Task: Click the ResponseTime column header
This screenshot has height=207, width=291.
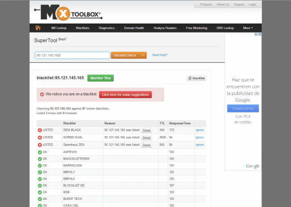Action: pos(180,123)
